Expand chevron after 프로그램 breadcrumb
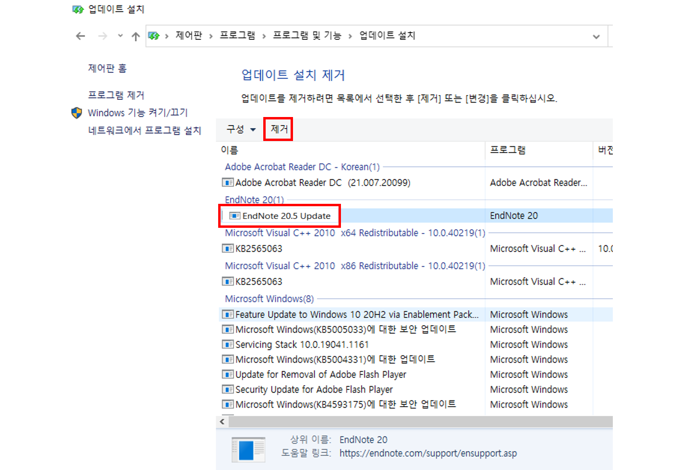Screen dimensions: 679x470 point(264,36)
